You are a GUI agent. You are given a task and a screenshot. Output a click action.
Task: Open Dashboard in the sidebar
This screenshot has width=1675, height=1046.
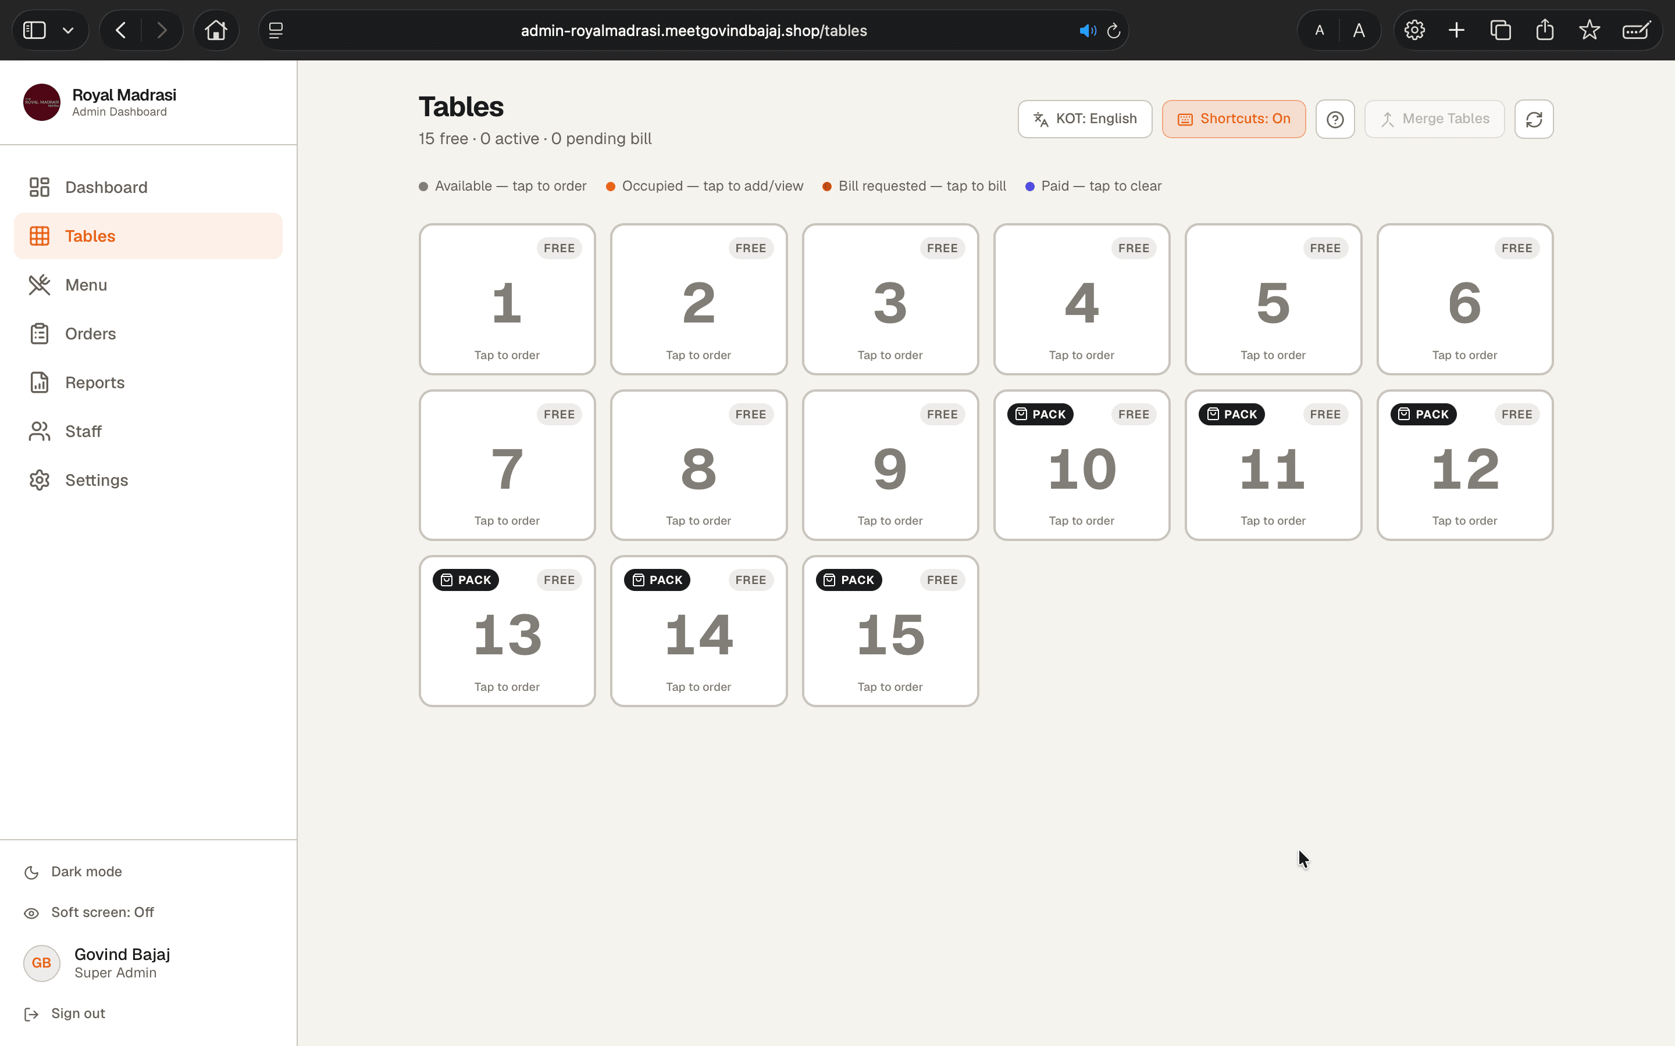point(148,188)
